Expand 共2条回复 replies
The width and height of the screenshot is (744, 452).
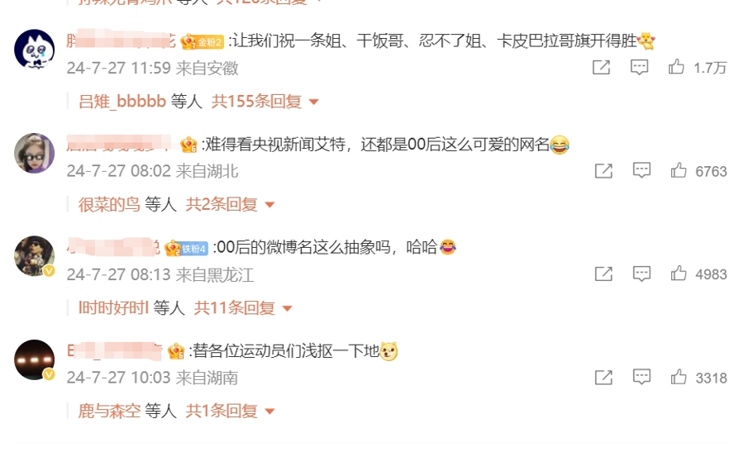(230, 205)
